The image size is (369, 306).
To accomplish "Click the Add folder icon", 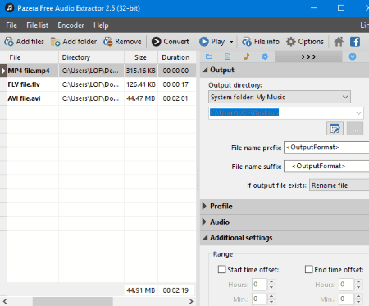I will tap(55, 42).
